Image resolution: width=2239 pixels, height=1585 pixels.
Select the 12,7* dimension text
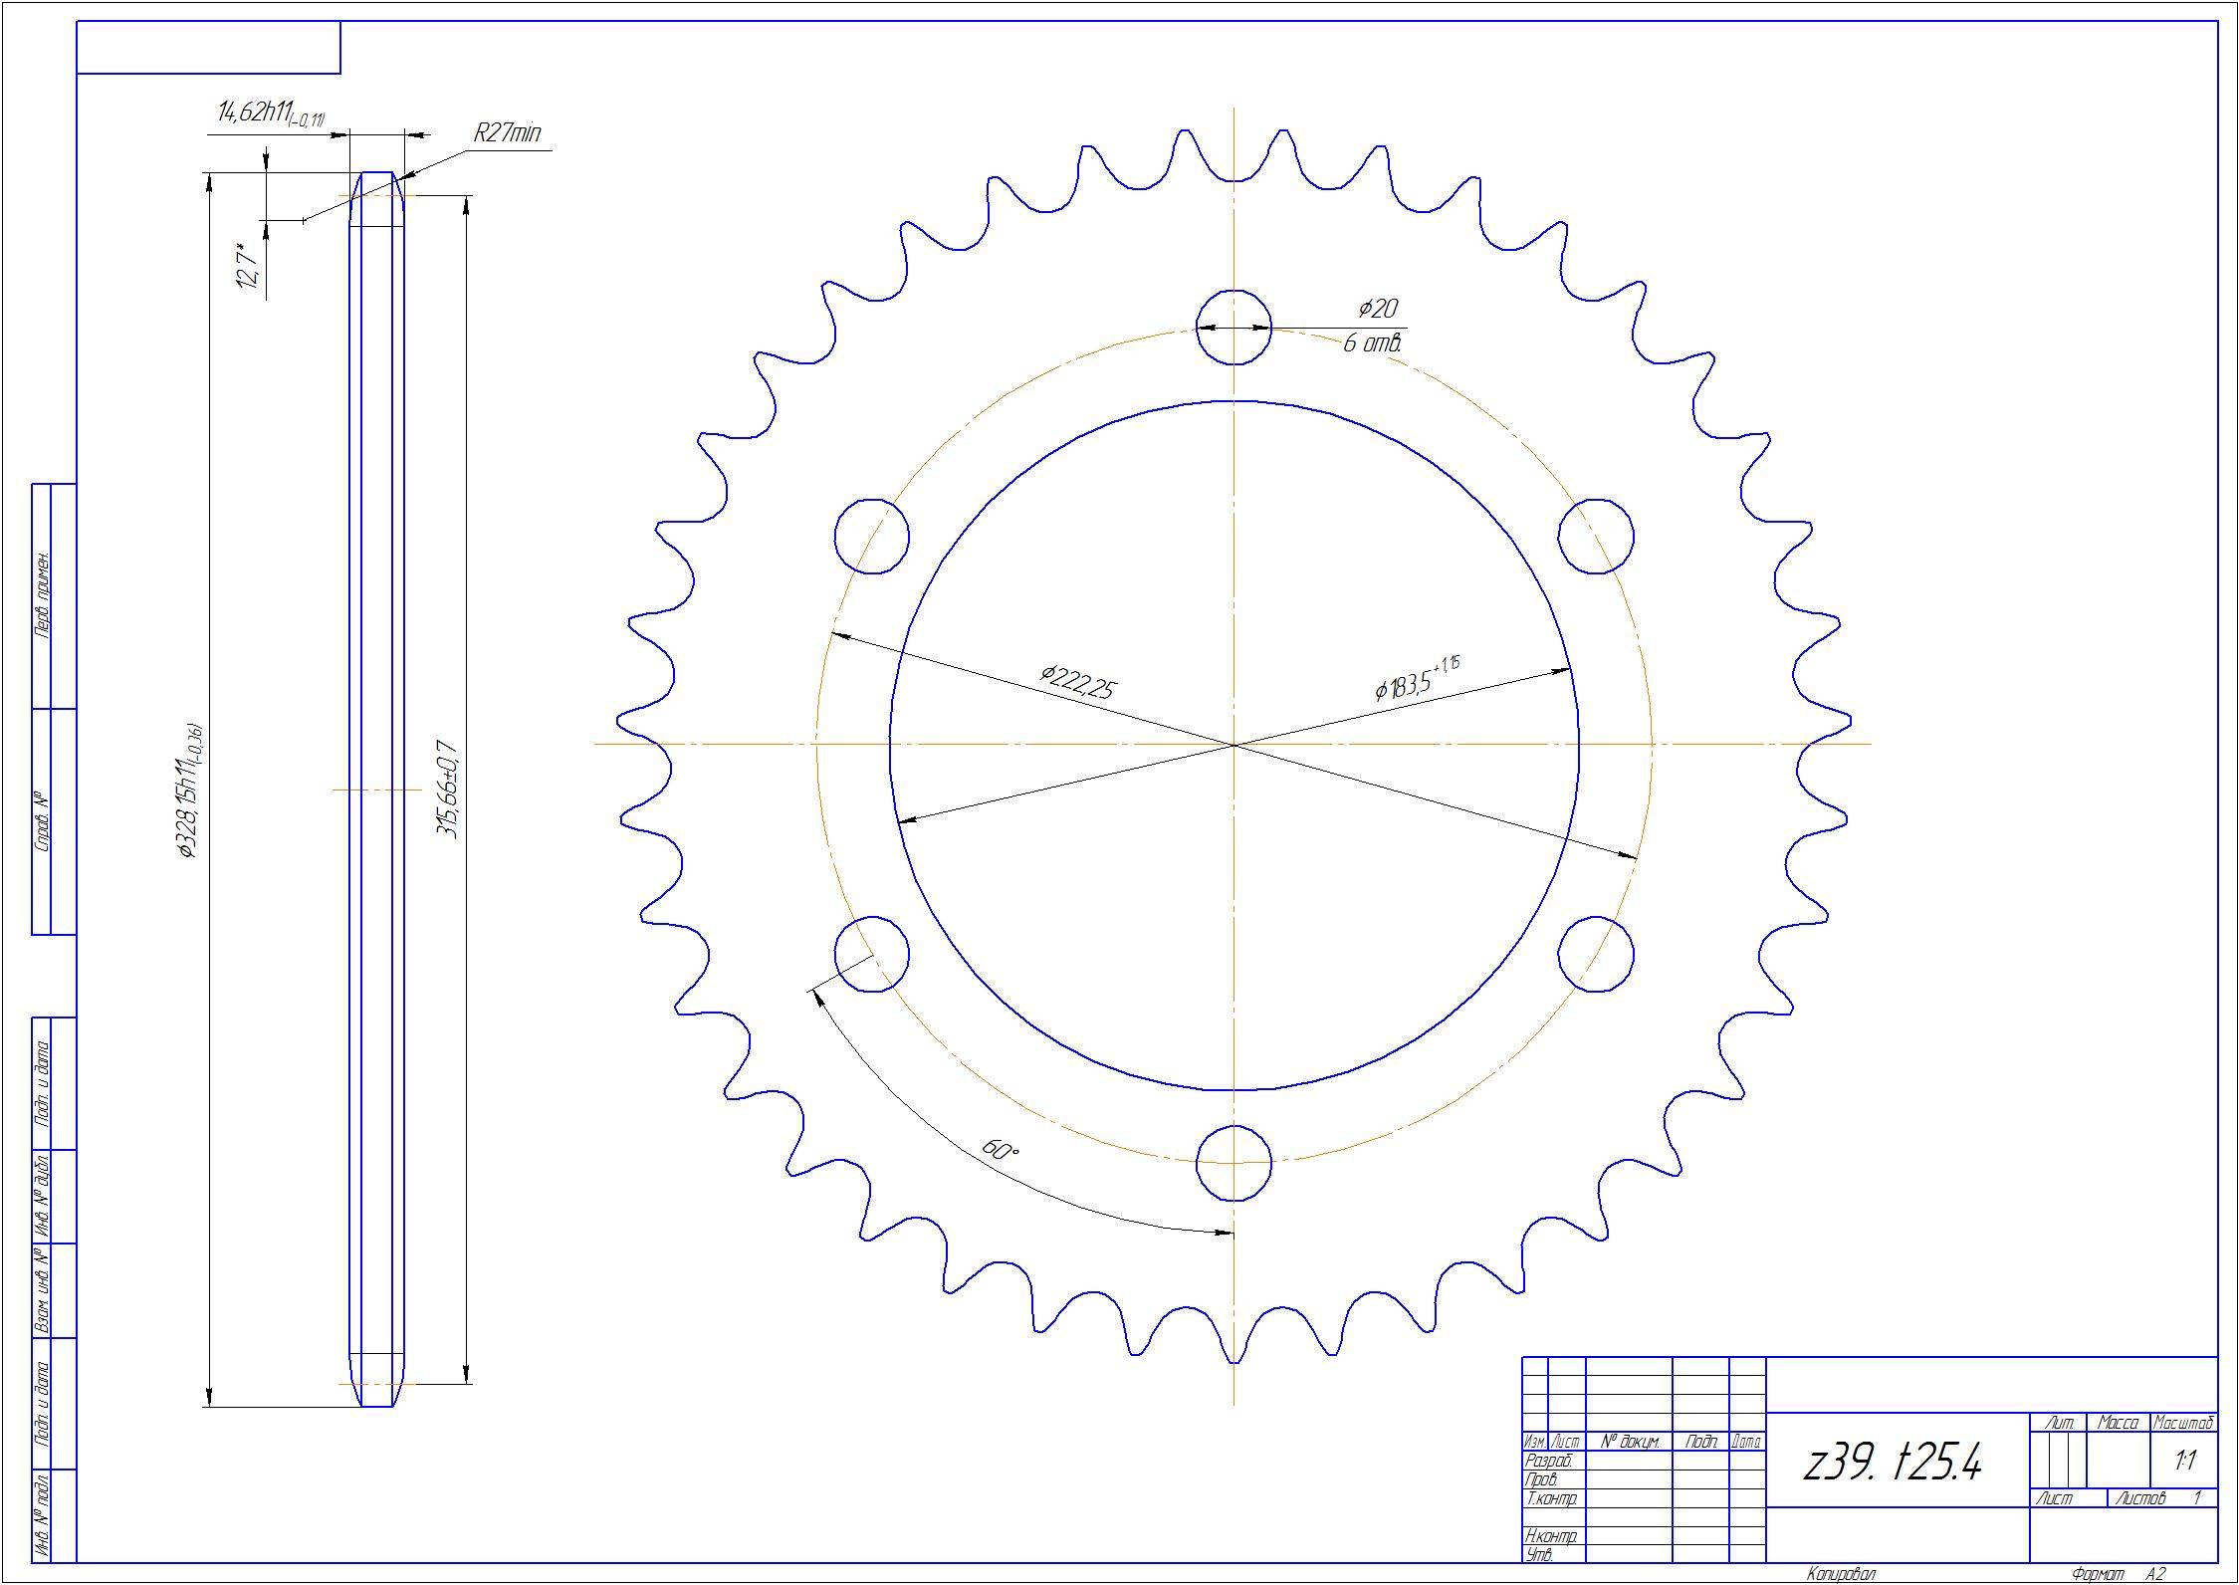coord(248,265)
